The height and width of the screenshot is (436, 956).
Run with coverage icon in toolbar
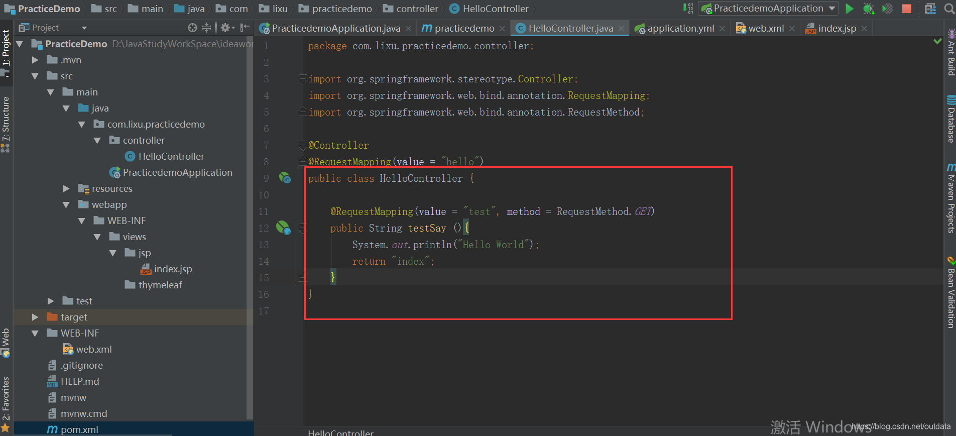pos(888,9)
